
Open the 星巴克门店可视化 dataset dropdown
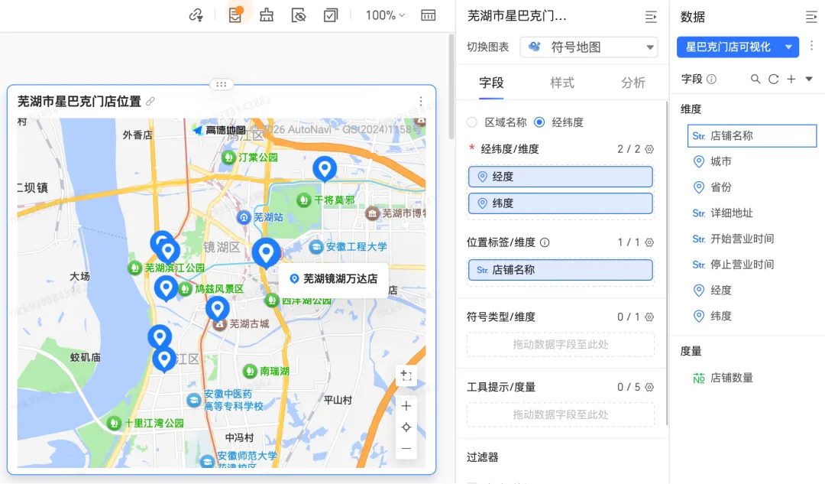(738, 47)
